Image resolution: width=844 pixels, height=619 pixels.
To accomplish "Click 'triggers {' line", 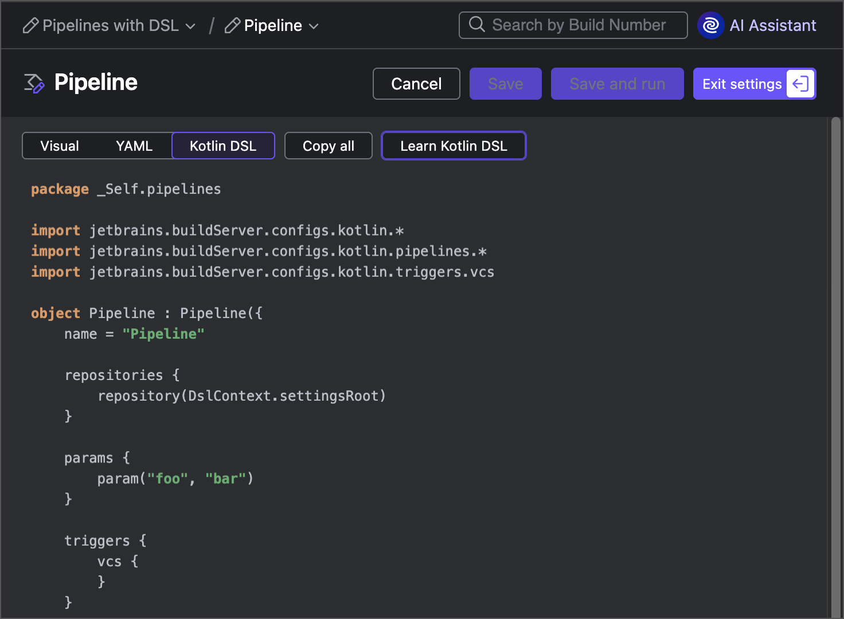I will coord(106,540).
